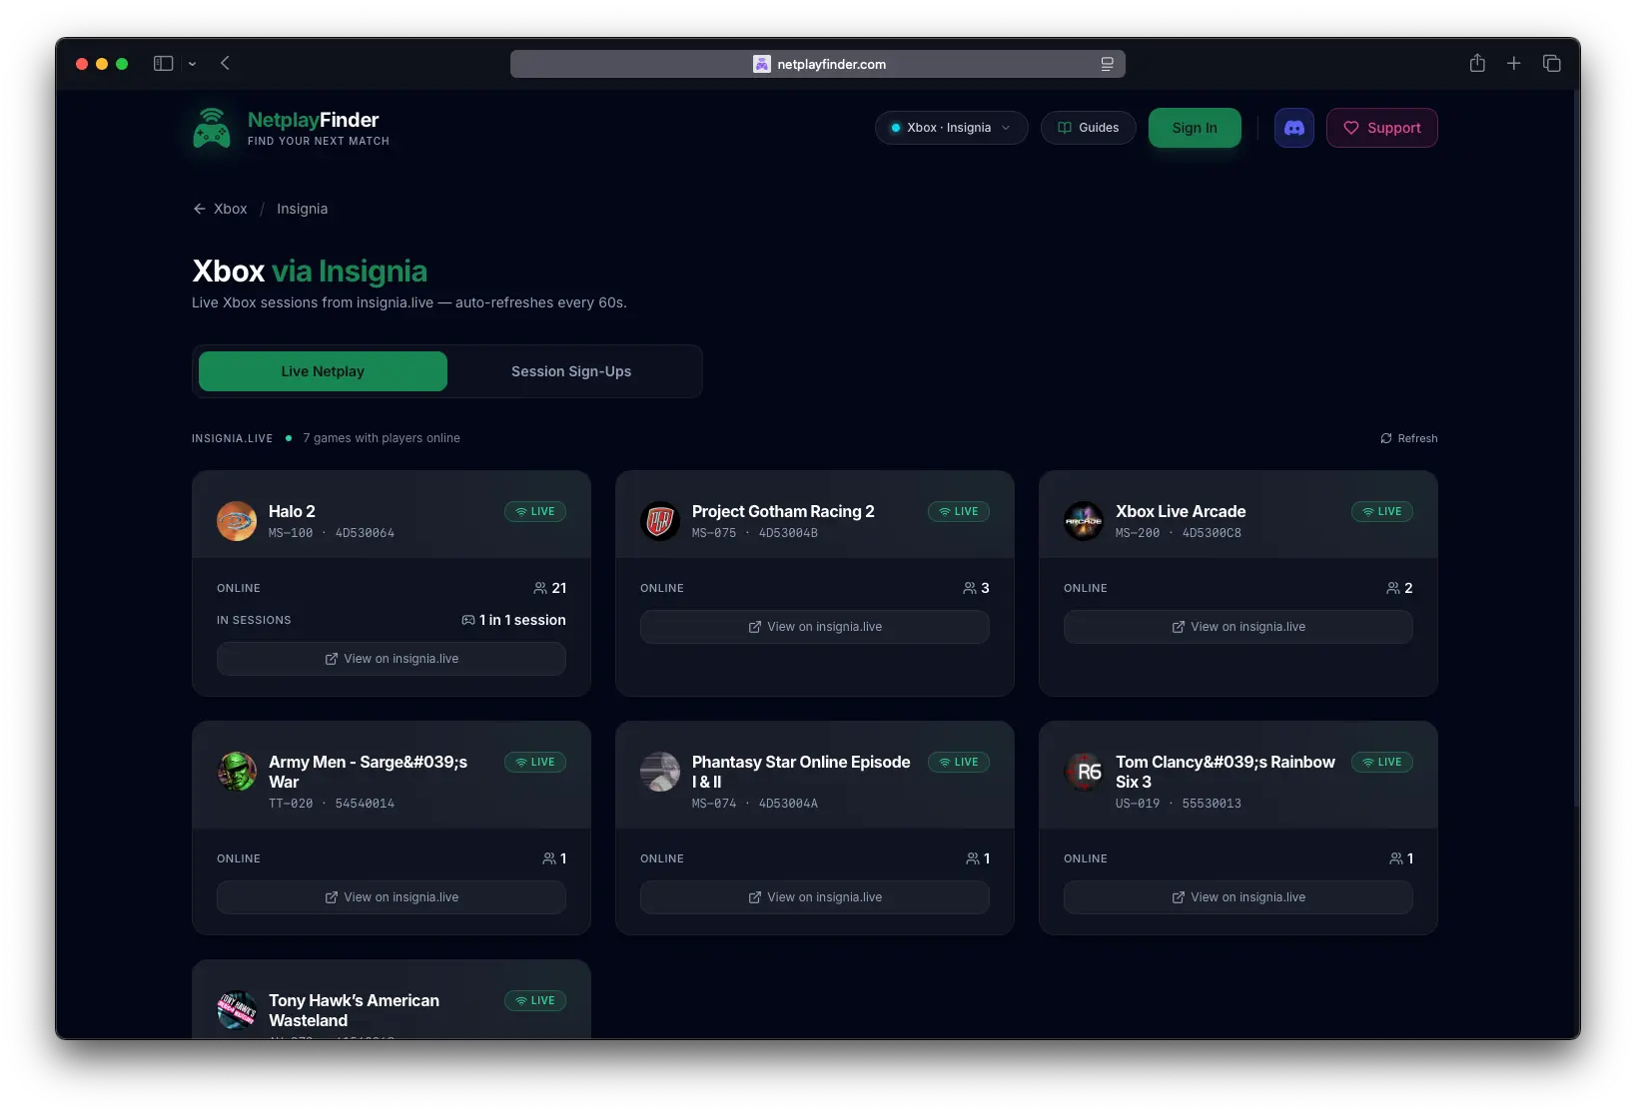Click "1 in 1 session" text
Viewport: 1636px width, 1113px height.
pos(522,620)
